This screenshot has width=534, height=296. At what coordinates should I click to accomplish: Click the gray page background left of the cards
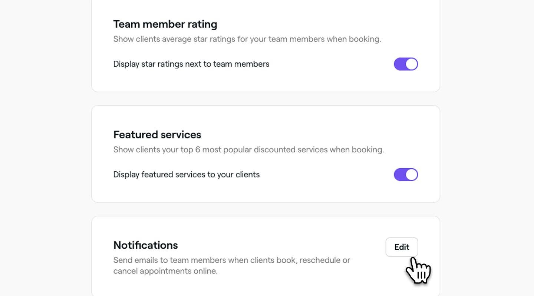tap(44, 148)
